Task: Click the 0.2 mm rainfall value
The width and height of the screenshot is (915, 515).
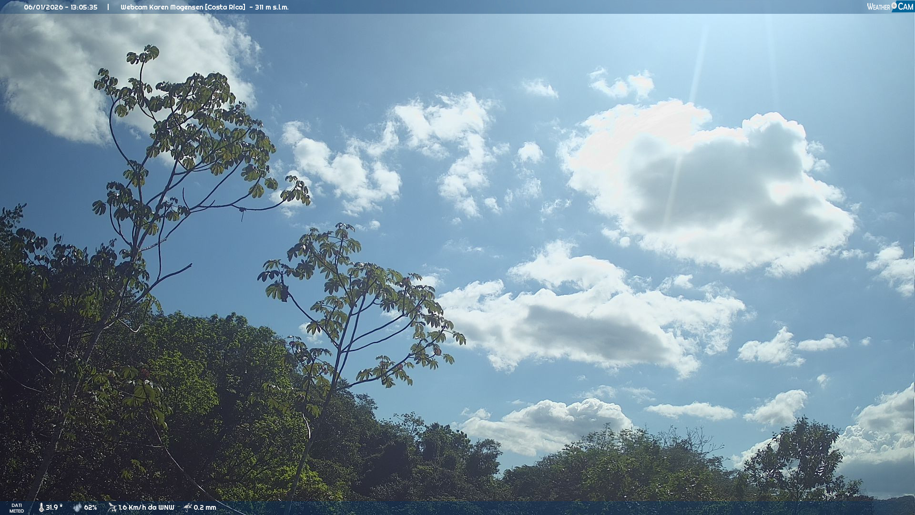Action: [x=205, y=507]
